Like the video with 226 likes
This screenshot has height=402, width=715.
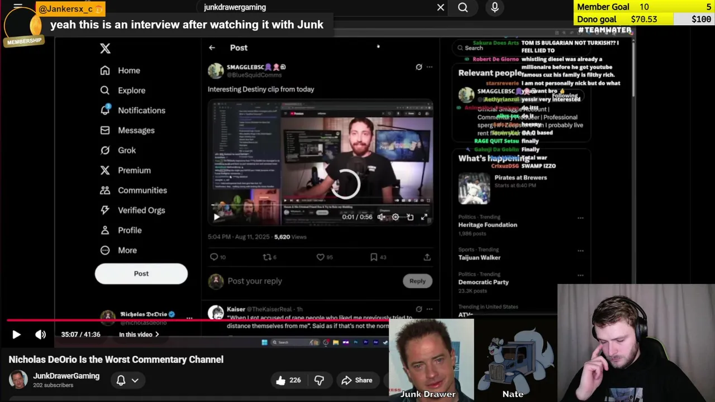(288, 380)
